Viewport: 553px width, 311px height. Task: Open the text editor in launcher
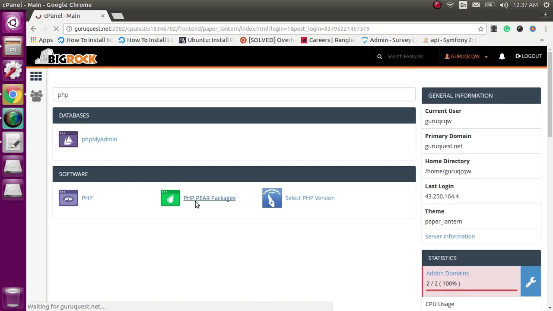[x=13, y=142]
